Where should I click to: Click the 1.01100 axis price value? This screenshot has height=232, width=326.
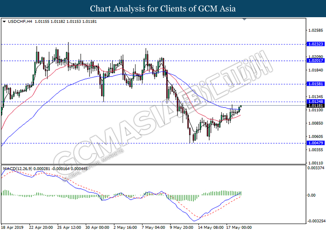(316, 110)
